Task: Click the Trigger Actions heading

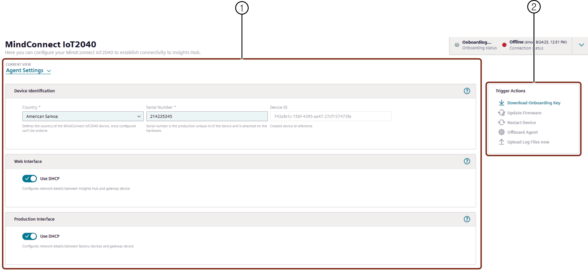Action: [510, 91]
